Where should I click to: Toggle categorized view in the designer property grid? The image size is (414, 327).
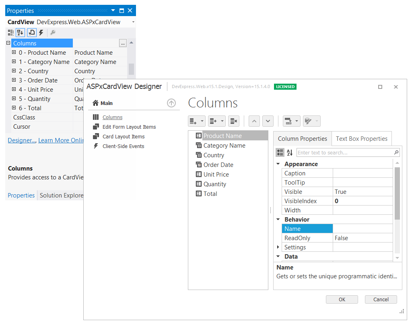click(280, 152)
